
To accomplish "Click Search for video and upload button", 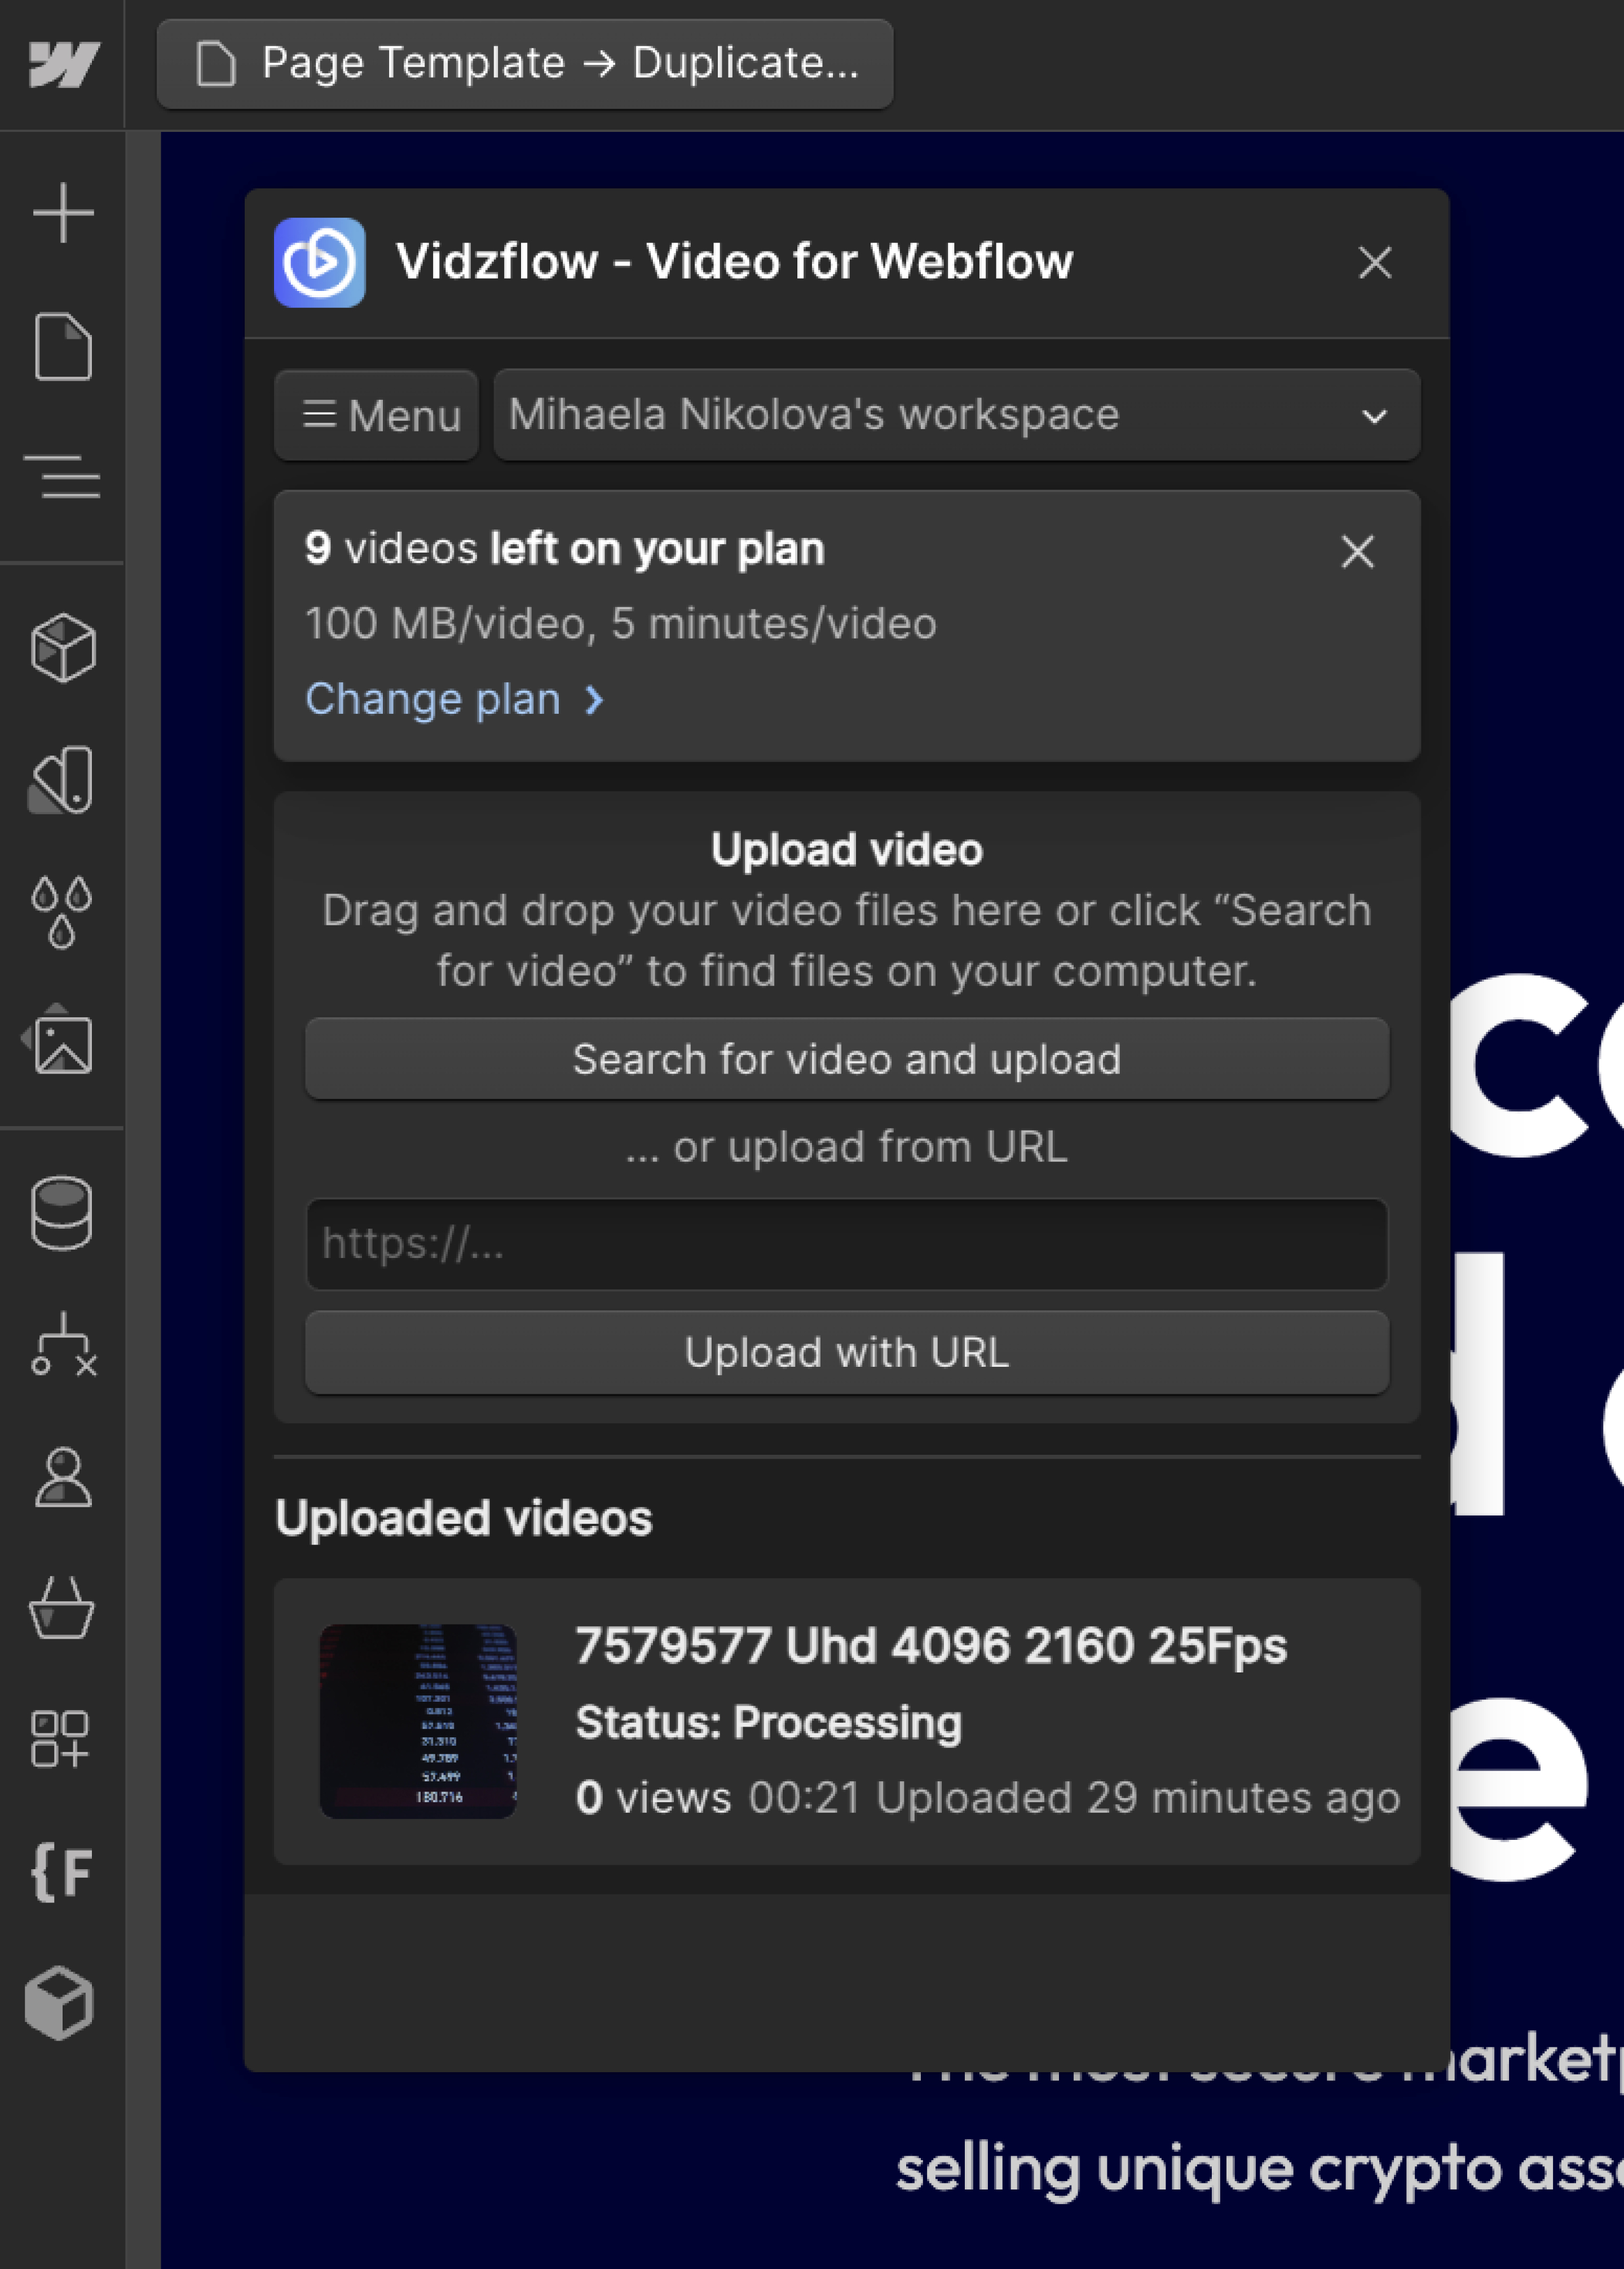I will point(847,1059).
